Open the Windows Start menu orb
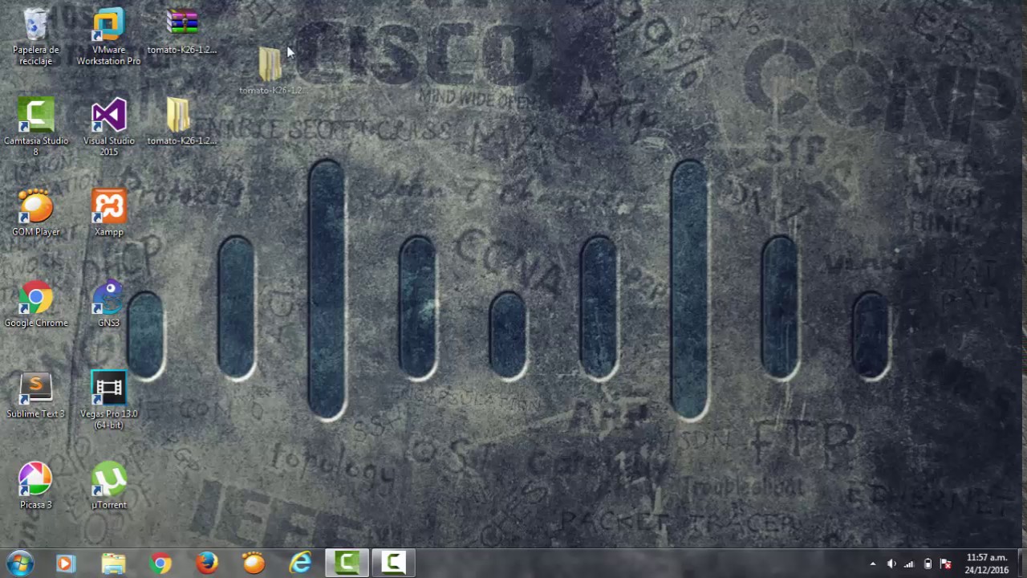The height and width of the screenshot is (578, 1027). point(19,564)
